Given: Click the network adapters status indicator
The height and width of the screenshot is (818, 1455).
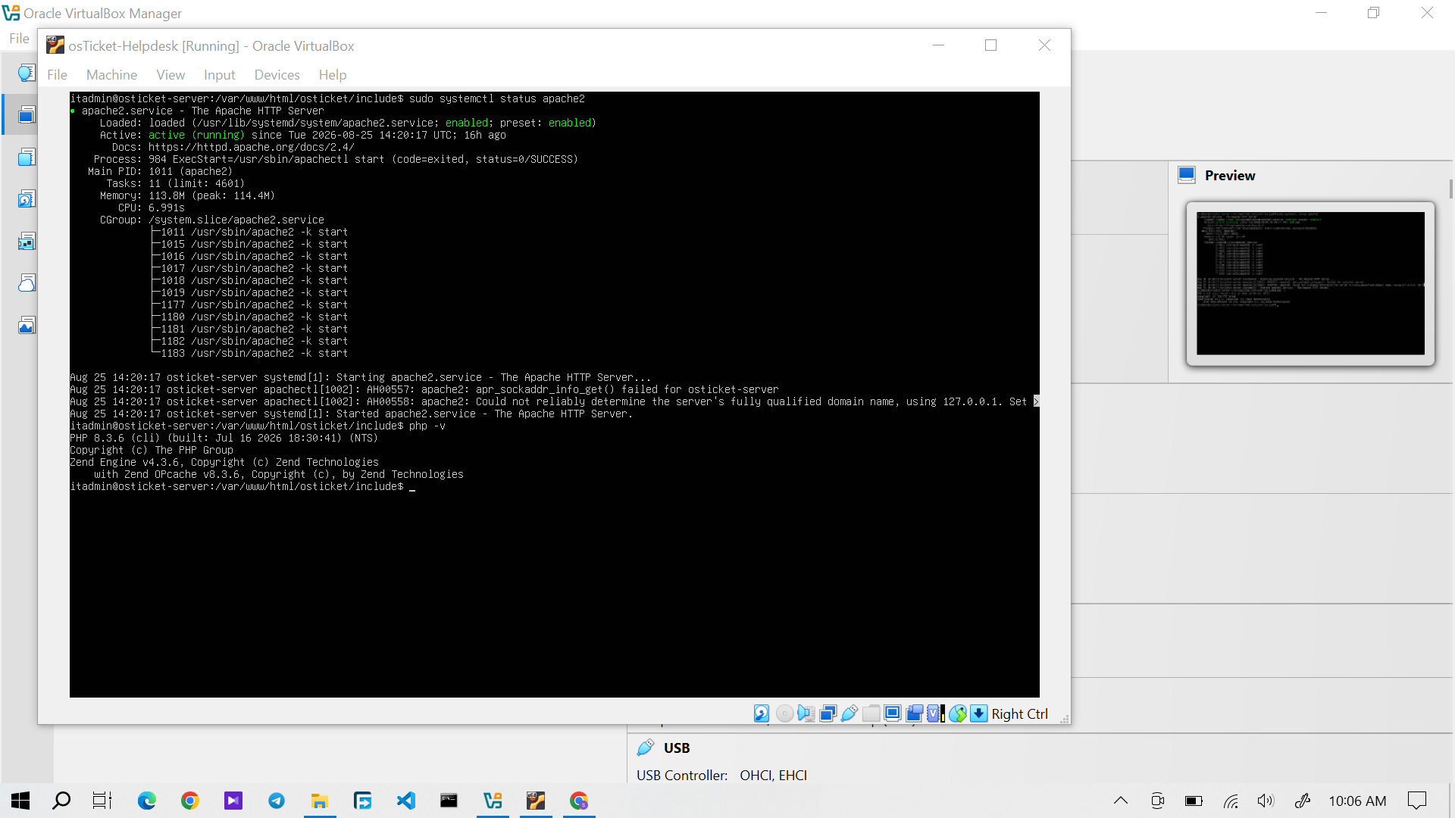Looking at the screenshot, I should tap(828, 713).
